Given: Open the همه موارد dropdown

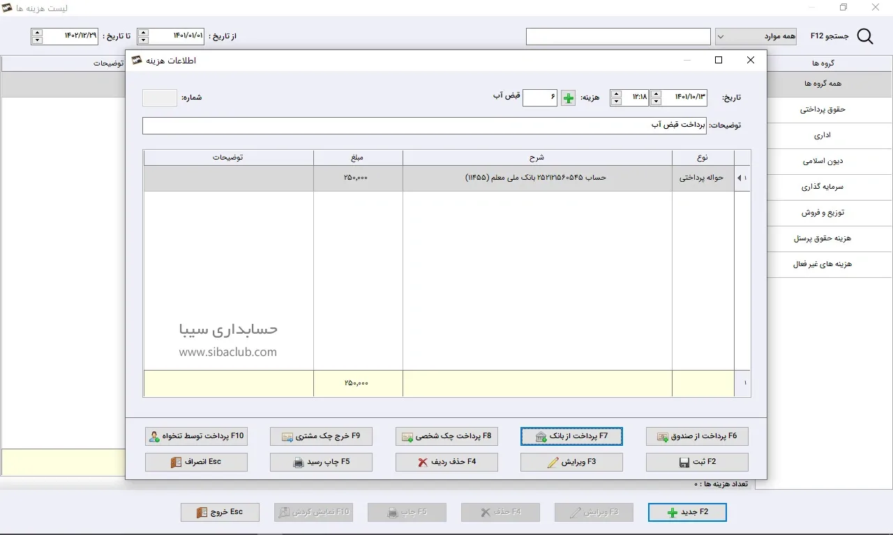Looking at the screenshot, I should [756, 36].
